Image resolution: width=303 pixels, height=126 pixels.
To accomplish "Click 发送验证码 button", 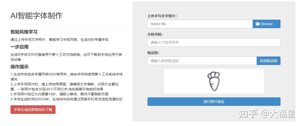I will coord(268,61).
